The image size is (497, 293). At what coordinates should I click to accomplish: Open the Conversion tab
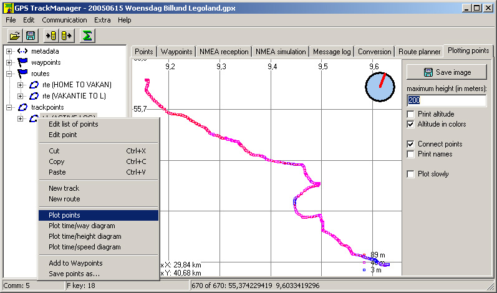[374, 52]
